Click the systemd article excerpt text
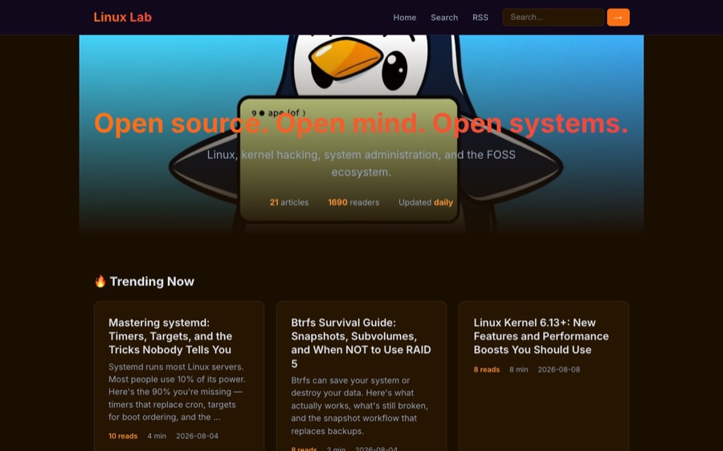723x451 pixels. pos(177,392)
